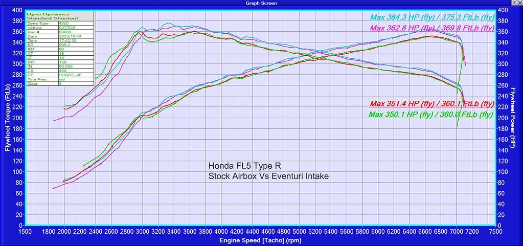
Task: Click the BP value 995.2
Action: tap(77, 45)
